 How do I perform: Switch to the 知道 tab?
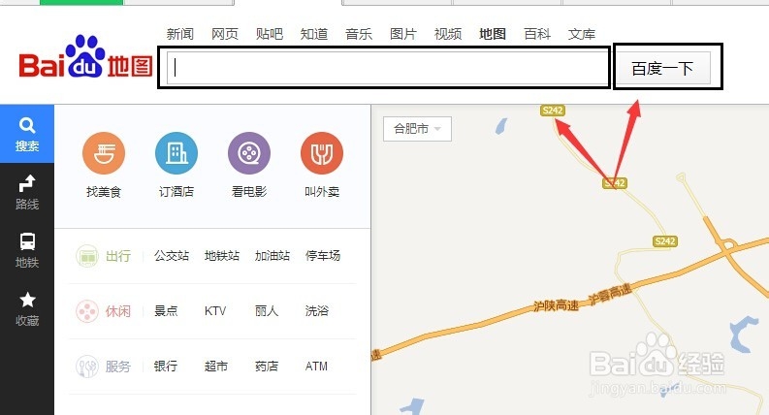pyautogui.click(x=314, y=34)
